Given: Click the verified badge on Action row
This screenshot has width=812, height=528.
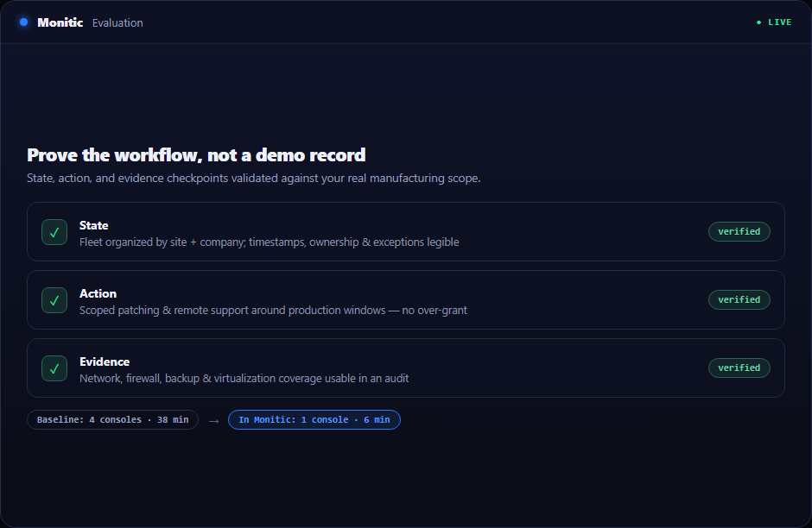Looking at the screenshot, I should pyautogui.click(x=739, y=300).
